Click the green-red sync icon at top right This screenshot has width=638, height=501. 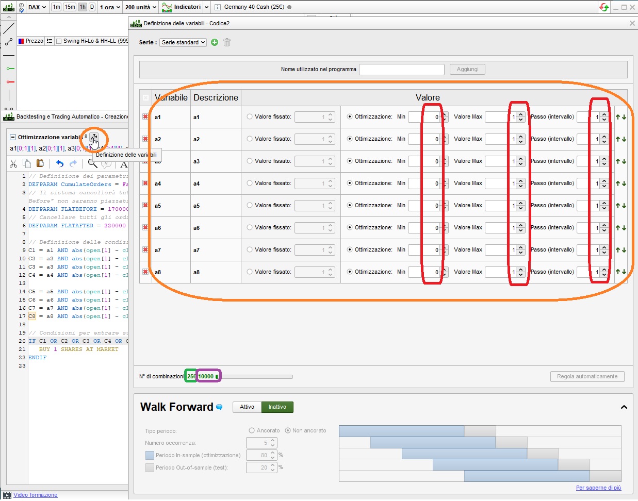[603, 7]
